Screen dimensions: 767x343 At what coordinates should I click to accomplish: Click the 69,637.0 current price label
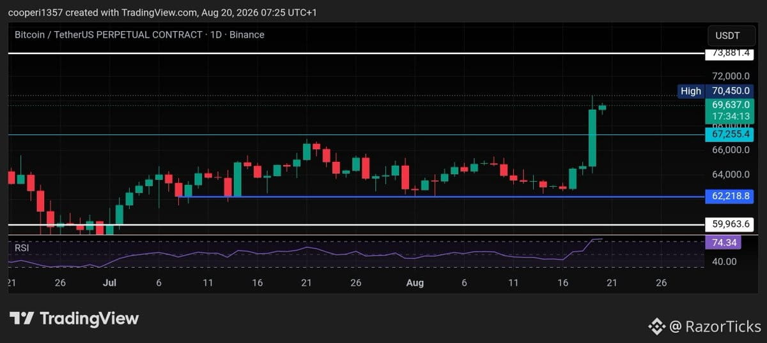click(x=729, y=105)
